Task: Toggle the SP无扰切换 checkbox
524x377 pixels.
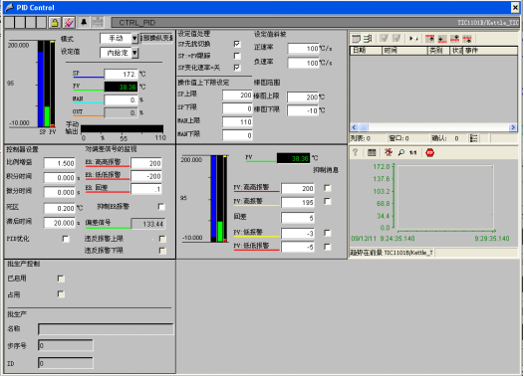Action: point(237,44)
